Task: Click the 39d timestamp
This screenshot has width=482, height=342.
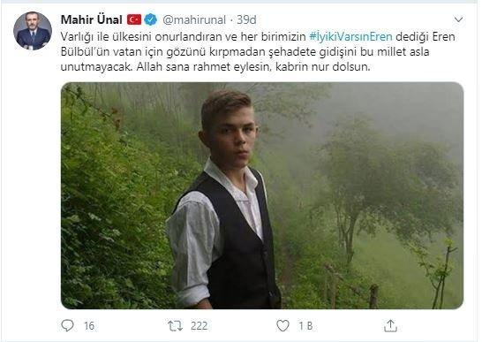Action: pyautogui.click(x=246, y=19)
